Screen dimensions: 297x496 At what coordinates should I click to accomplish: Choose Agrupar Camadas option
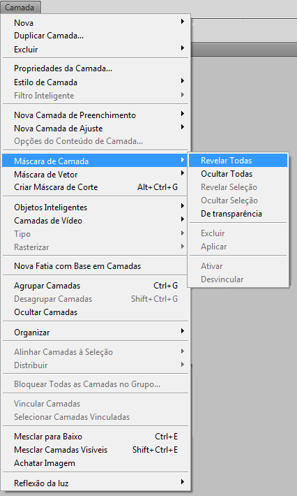tap(96, 286)
